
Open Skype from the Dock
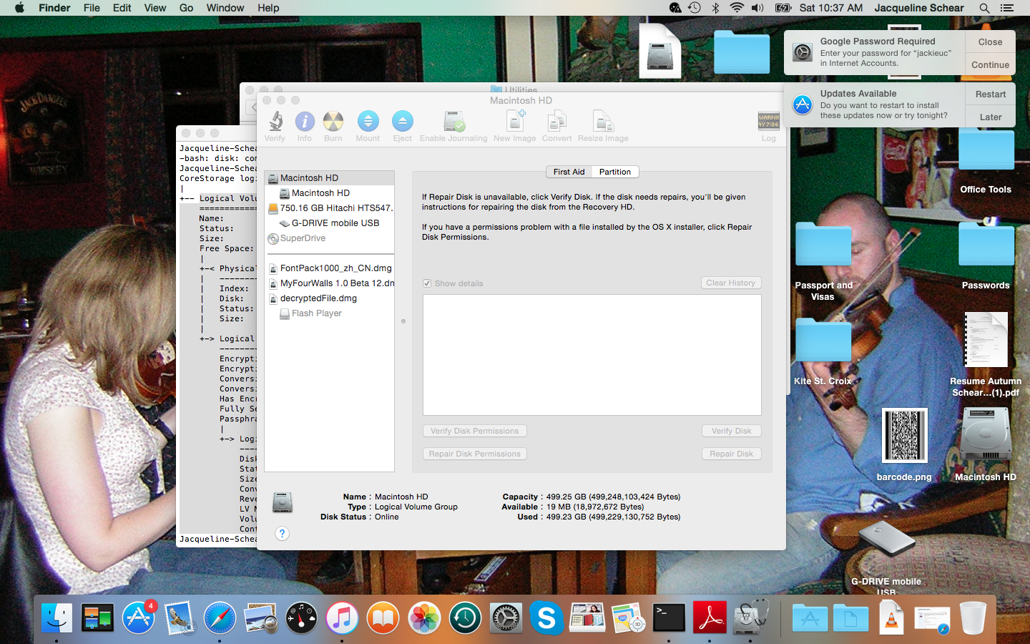pos(546,618)
